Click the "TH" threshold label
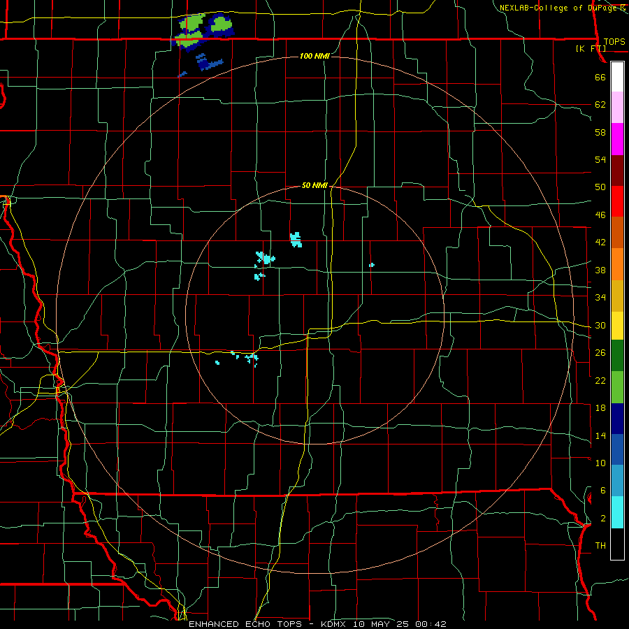 click(x=600, y=546)
